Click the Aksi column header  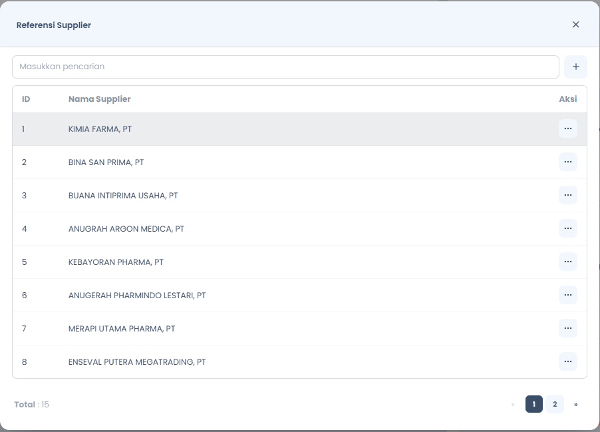tap(568, 99)
